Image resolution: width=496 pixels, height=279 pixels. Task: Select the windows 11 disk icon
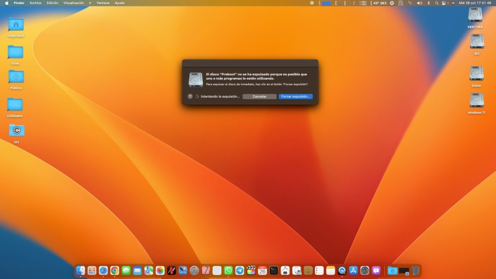click(477, 100)
